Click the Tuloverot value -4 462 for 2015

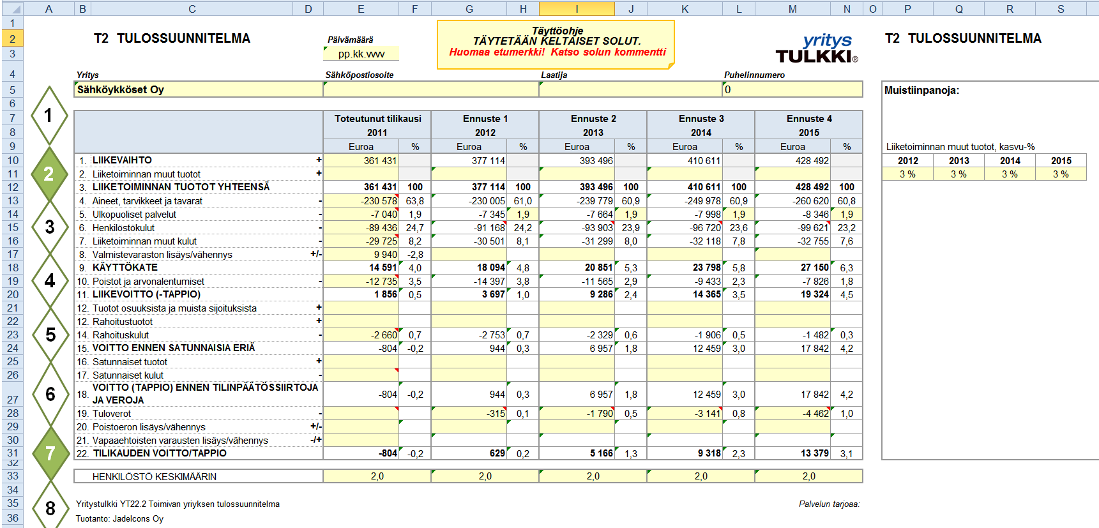[792, 413]
